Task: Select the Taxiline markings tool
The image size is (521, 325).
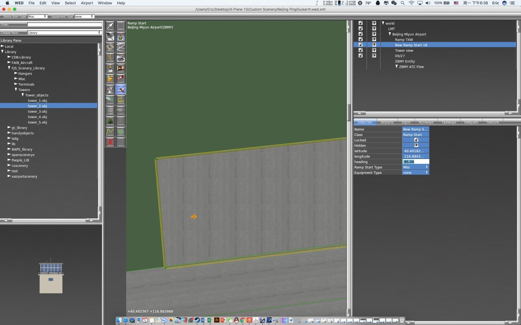Action: pyautogui.click(x=110, y=58)
